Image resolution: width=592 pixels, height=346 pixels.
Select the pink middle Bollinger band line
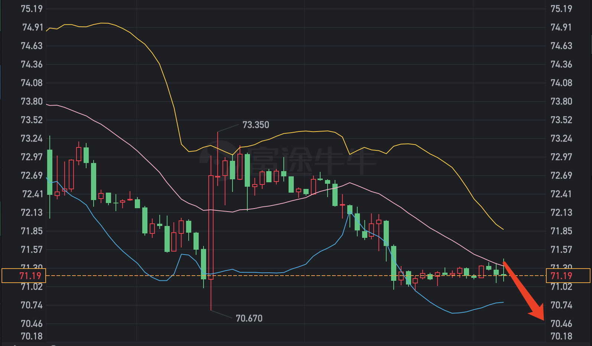click(x=137, y=150)
